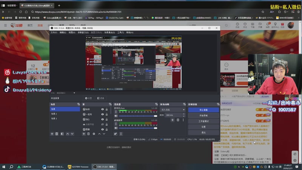Mute the microphone/Aux speaker icon
Image resolution: width=302 pixels, height=170 pixels.
[x=116, y=116]
